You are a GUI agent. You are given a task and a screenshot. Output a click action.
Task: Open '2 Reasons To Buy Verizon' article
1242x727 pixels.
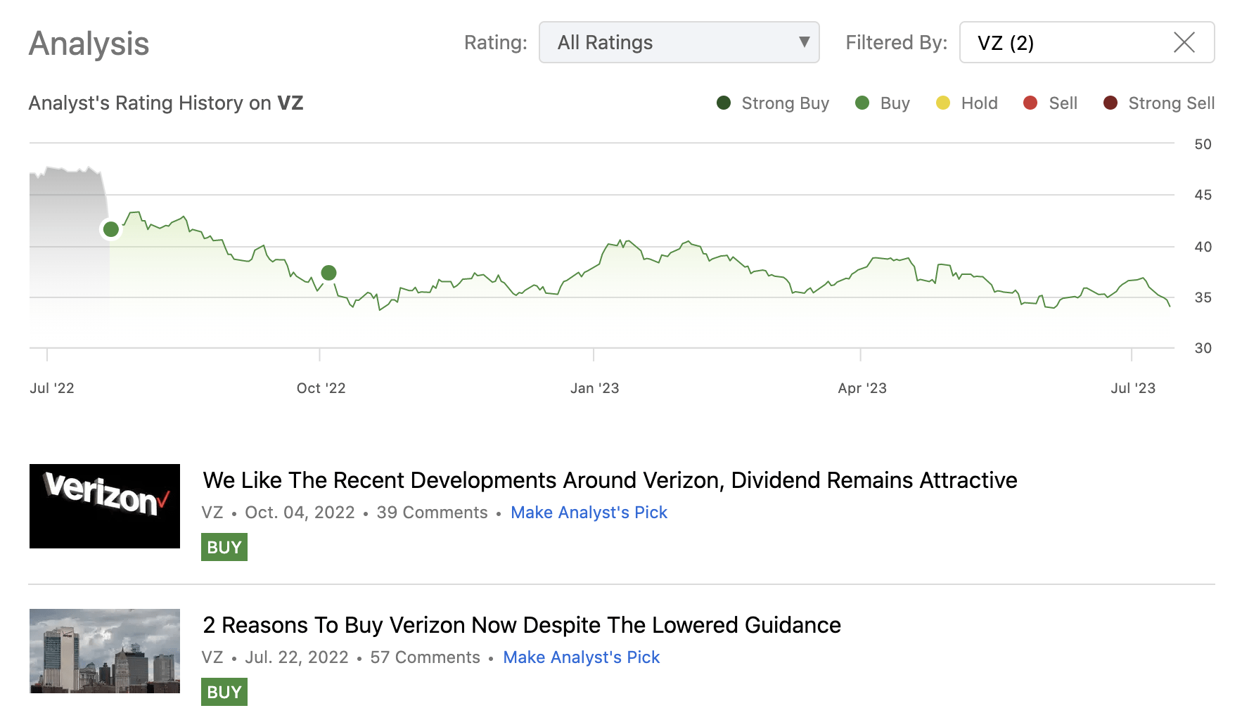point(522,625)
